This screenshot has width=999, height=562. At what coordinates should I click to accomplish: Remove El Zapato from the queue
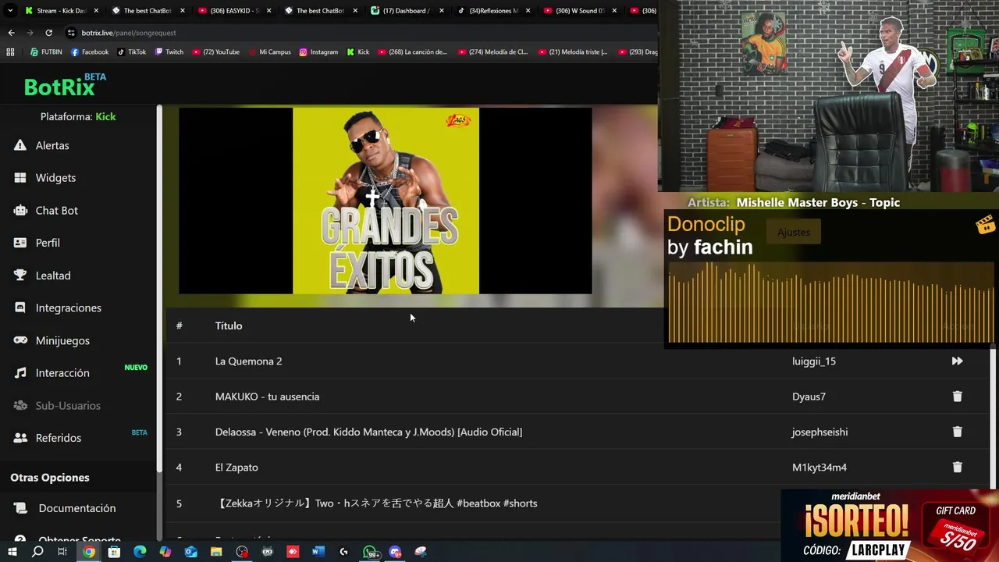[957, 467]
